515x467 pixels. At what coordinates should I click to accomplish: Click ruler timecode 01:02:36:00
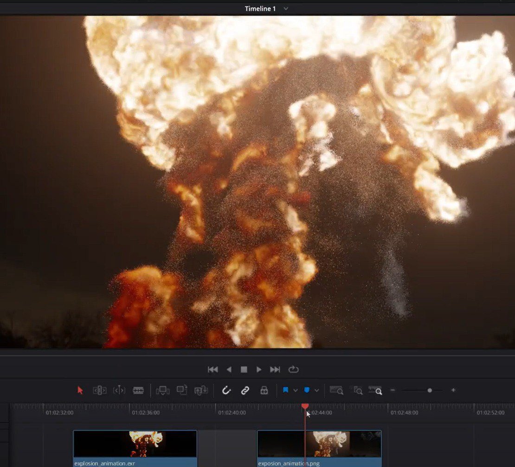point(146,413)
